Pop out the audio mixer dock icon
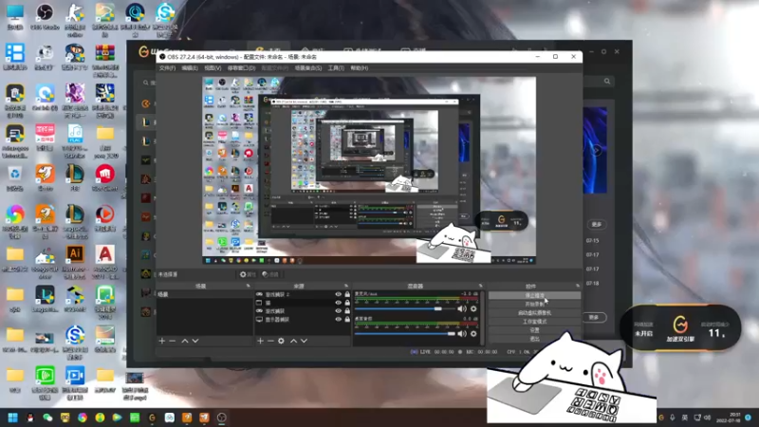 480,287
